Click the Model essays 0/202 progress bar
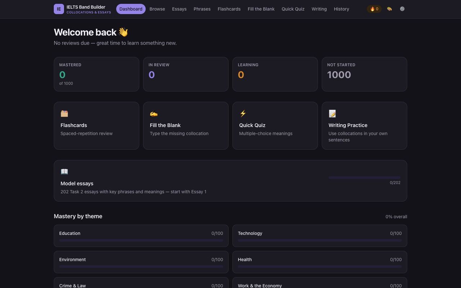Image resolution: width=461 pixels, height=288 pixels. pos(364,177)
